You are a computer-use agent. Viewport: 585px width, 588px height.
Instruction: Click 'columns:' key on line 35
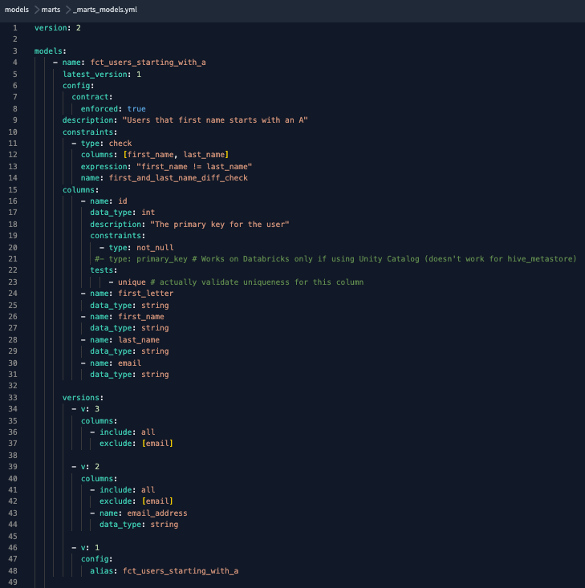click(99, 421)
